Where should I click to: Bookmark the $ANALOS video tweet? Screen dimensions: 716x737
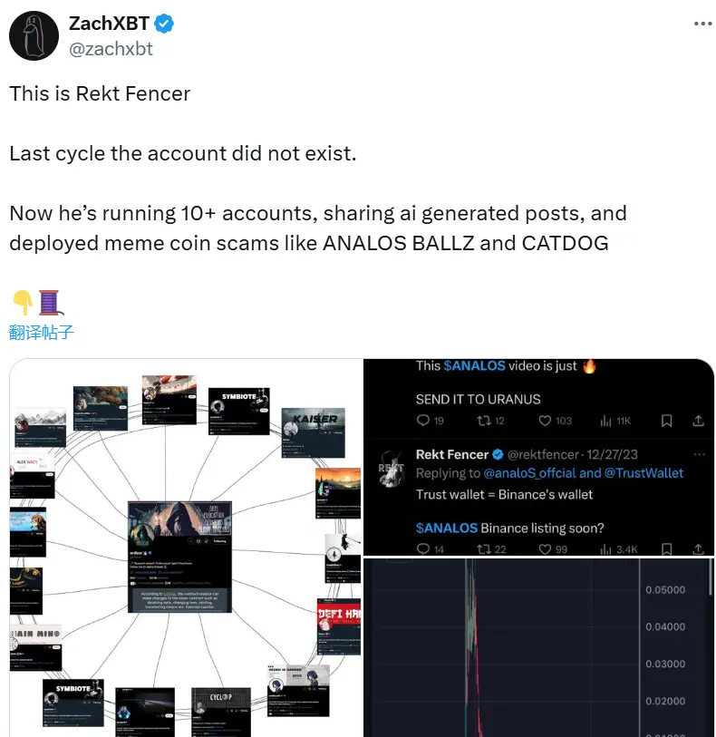point(668,420)
